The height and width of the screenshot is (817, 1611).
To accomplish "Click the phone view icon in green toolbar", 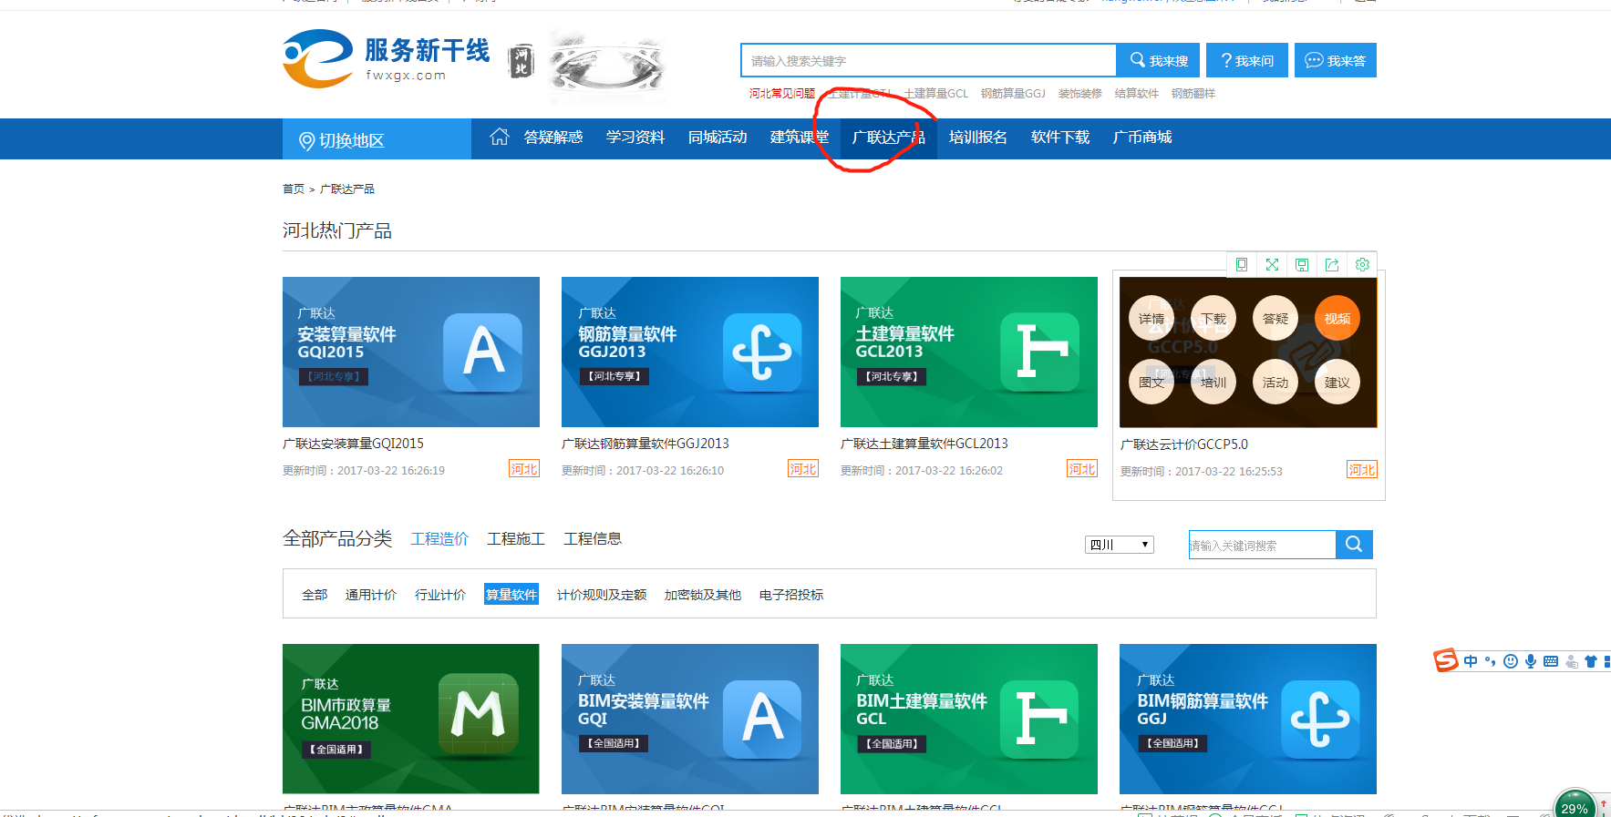I will coord(1241,264).
